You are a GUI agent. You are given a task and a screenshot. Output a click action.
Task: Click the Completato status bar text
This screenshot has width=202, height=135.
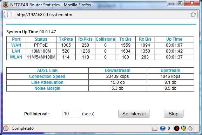[x=22, y=128]
